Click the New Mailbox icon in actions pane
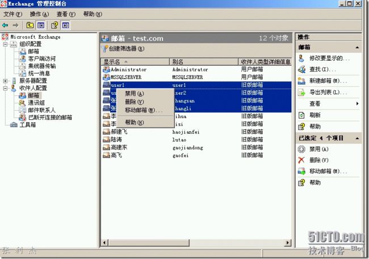369x259 pixels. pyautogui.click(x=301, y=81)
